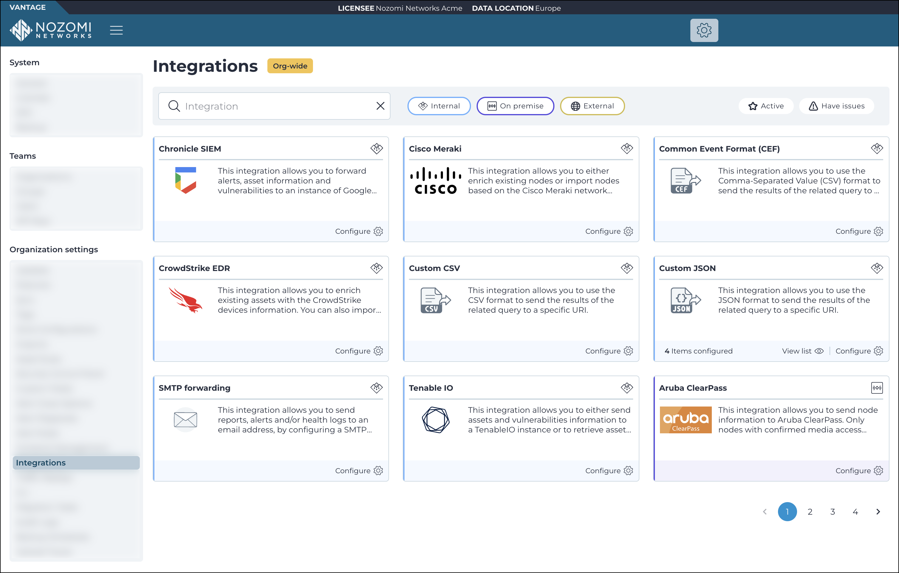The width and height of the screenshot is (899, 573).
Task: Toggle the Have issues filter
Action: tap(836, 106)
